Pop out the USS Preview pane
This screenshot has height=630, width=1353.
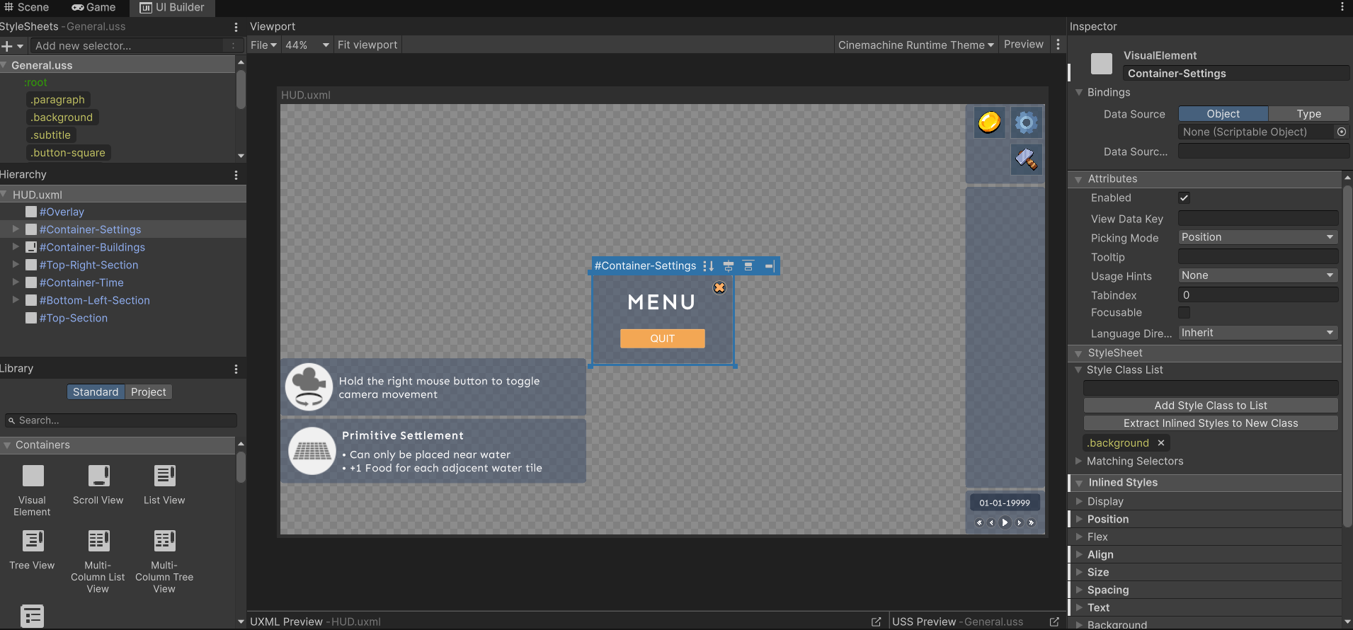click(x=1054, y=622)
